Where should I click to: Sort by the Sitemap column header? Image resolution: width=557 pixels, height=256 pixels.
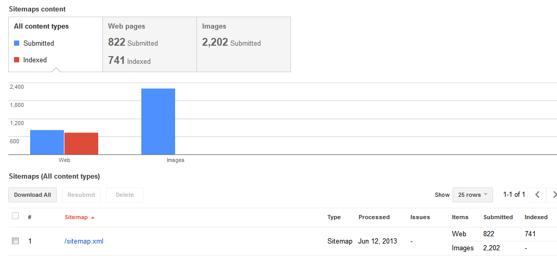coord(76,217)
